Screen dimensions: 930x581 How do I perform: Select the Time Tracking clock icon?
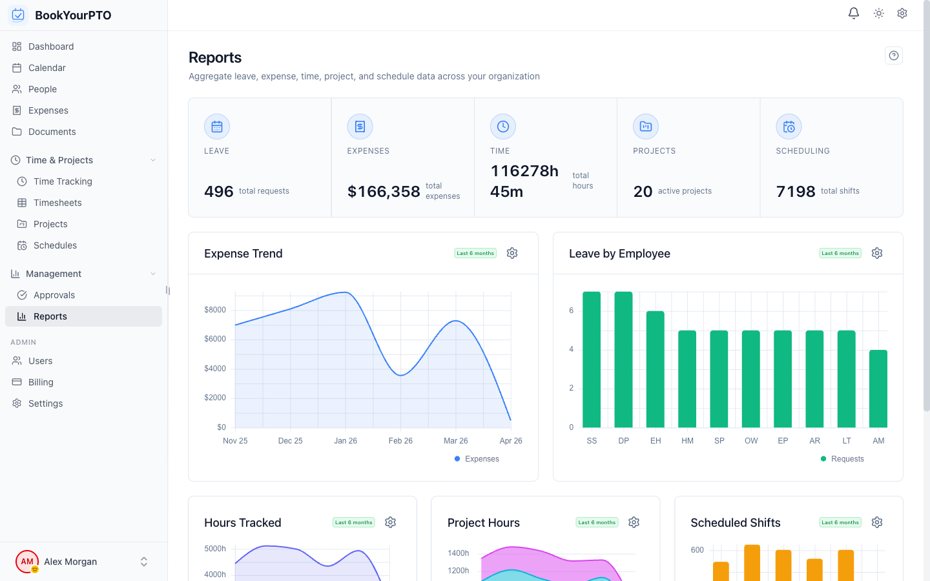[23, 181]
